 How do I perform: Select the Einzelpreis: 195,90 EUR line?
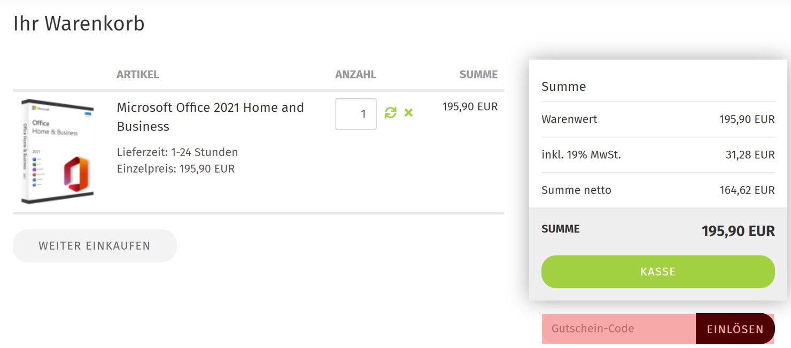click(175, 169)
